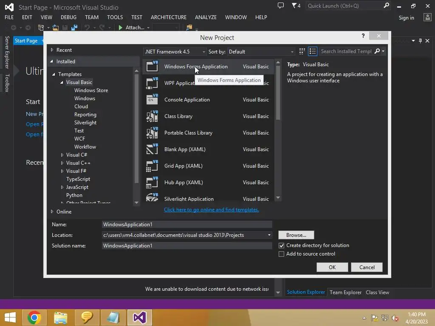Image resolution: width=435 pixels, height=326 pixels.
Task: Click the New Project toolbar icon
Action: tap(41, 28)
